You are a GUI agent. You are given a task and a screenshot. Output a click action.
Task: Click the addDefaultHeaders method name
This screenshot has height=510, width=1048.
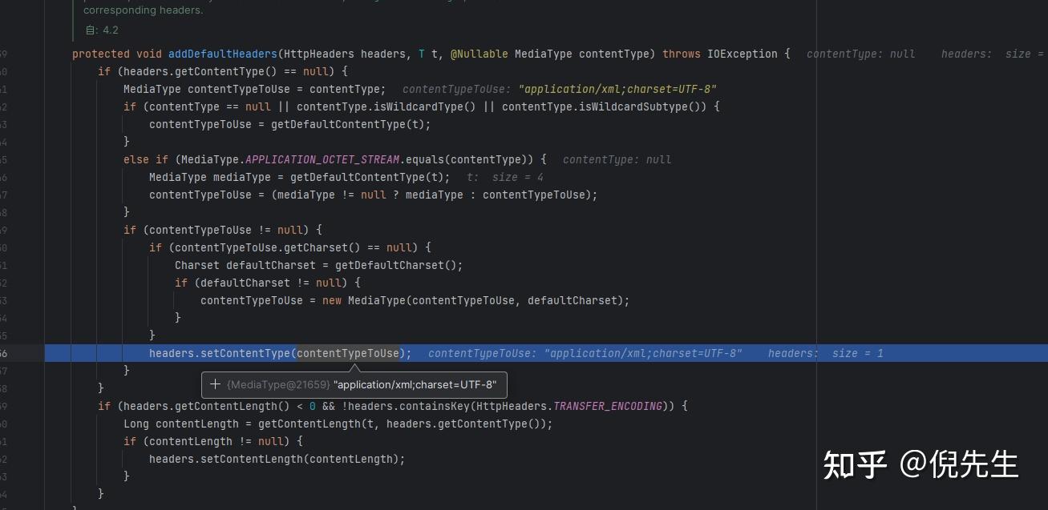223,54
